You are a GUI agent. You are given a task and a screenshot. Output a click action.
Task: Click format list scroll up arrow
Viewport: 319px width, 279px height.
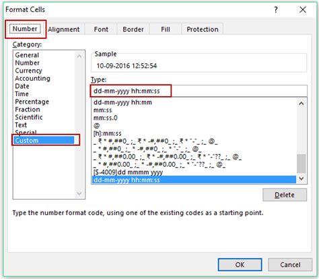(x=302, y=104)
